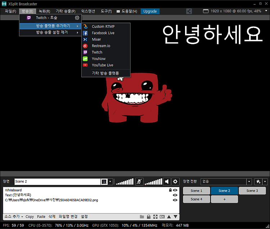The height and width of the screenshot is (229, 270).
Task: Adjust the speaker volume slider
Action: click(x=153, y=182)
